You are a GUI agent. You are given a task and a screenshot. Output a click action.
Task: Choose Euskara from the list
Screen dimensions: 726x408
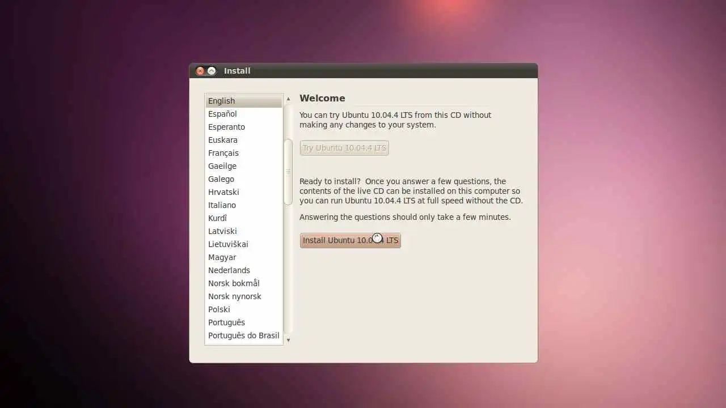tap(244, 140)
